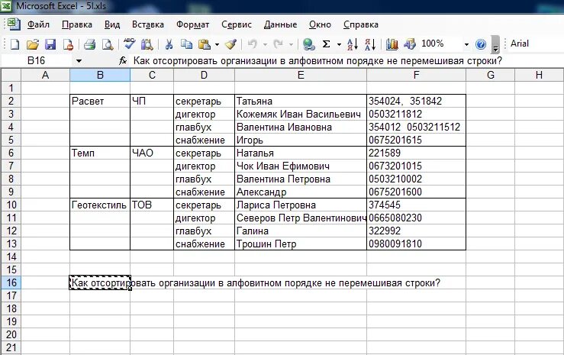Copy selection with the Copy icon

186,44
